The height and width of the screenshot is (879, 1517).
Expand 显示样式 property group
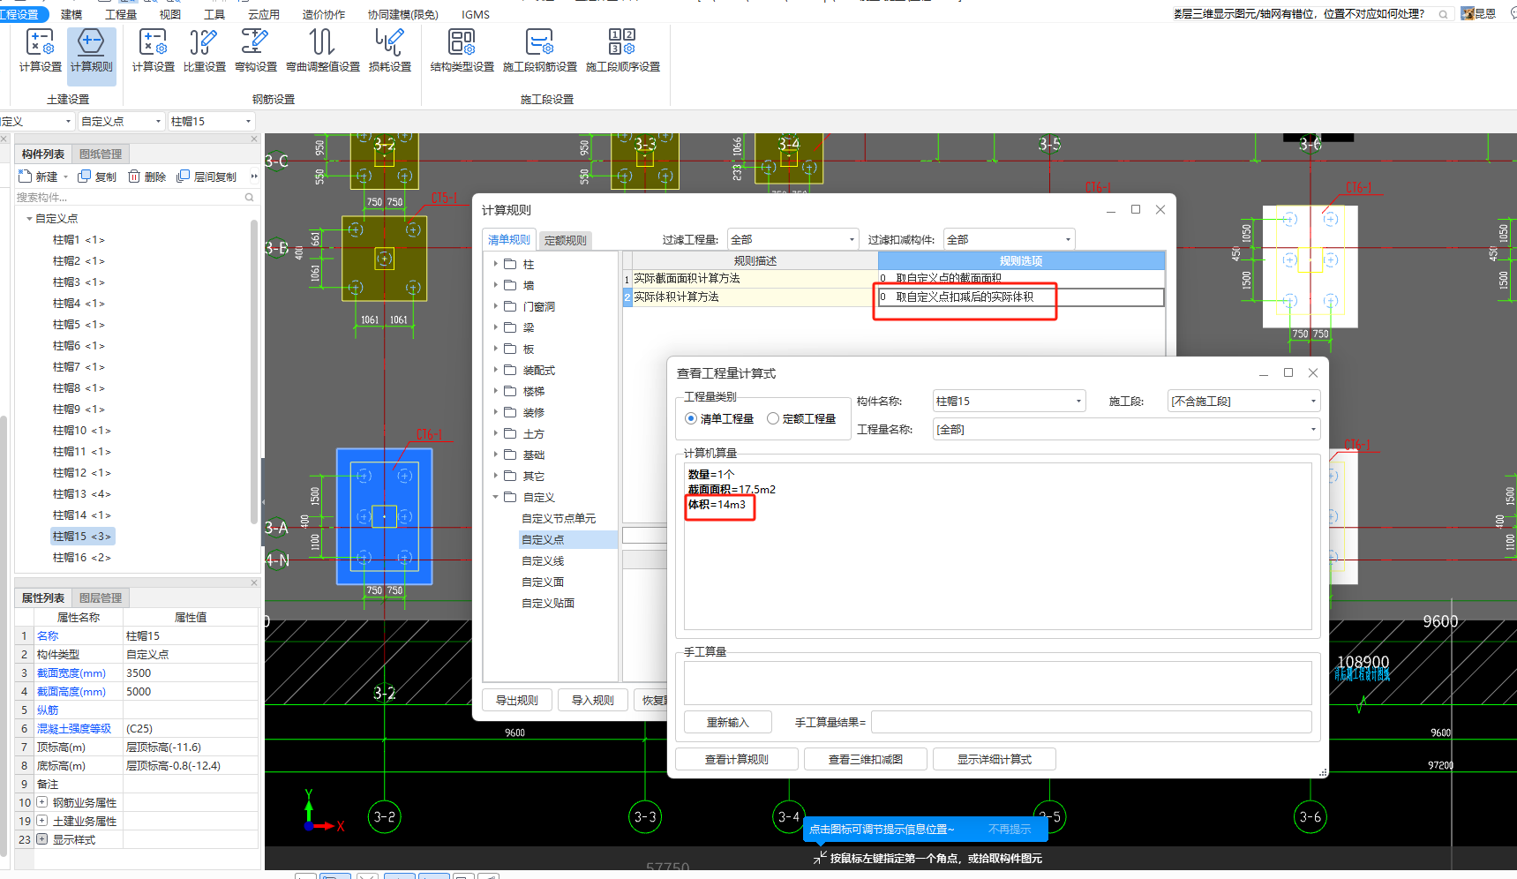[x=41, y=839]
